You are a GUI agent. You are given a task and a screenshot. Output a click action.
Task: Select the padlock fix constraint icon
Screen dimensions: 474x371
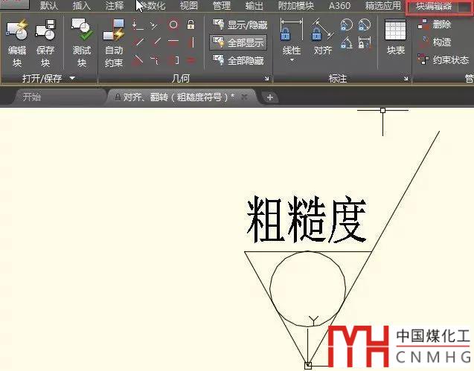pyautogui.click(x=191, y=25)
